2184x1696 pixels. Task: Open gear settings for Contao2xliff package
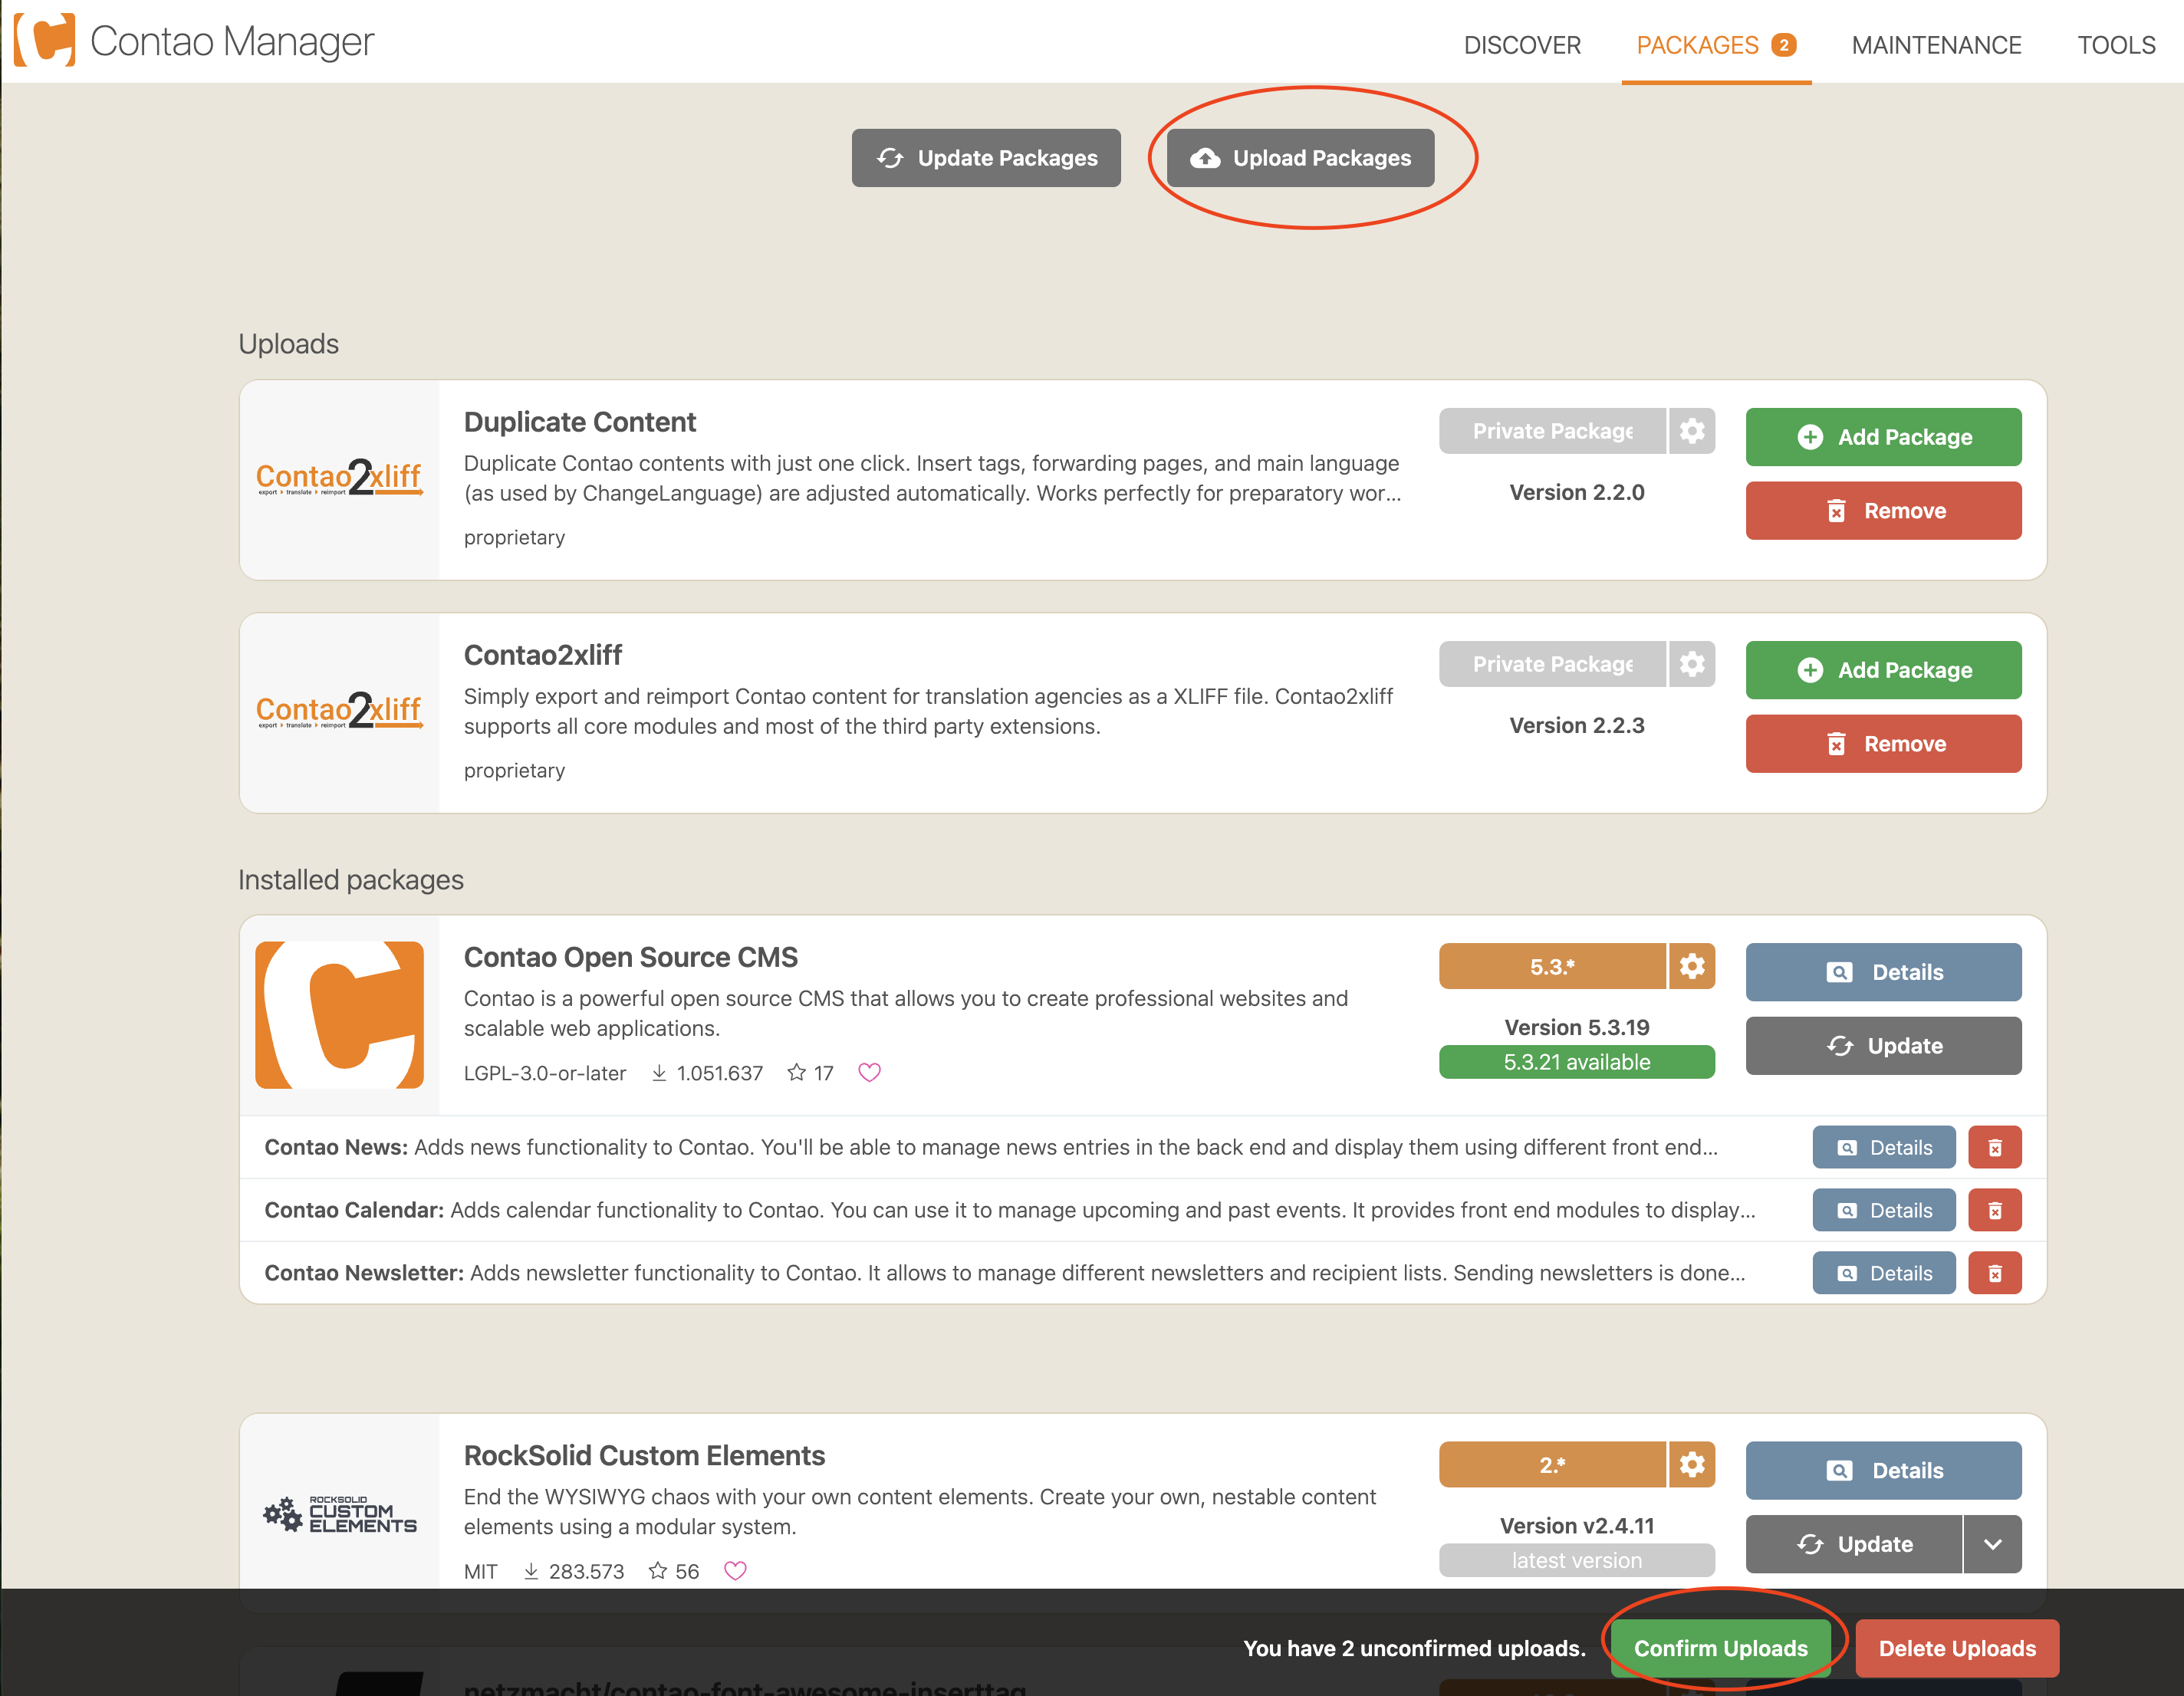tap(1691, 664)
